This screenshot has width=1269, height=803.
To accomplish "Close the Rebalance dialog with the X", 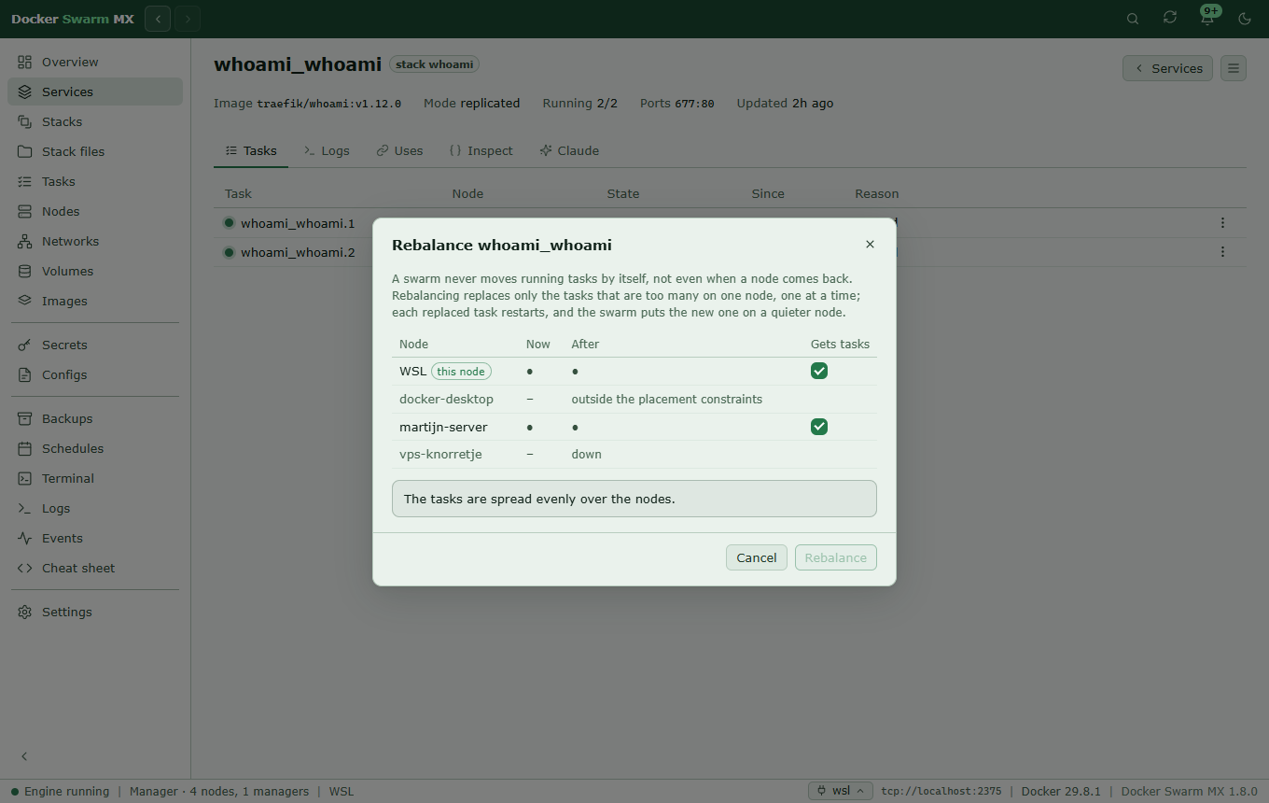I will pyautogui.click(x=870, y=245).
